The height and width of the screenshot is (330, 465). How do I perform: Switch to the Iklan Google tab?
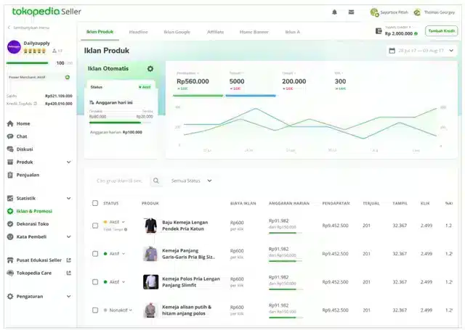(x=177, y=32)
